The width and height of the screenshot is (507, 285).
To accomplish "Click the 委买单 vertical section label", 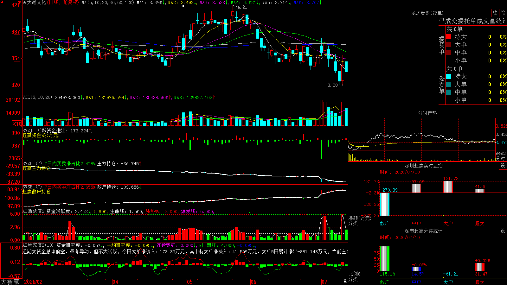I will (x=442, y=45).
